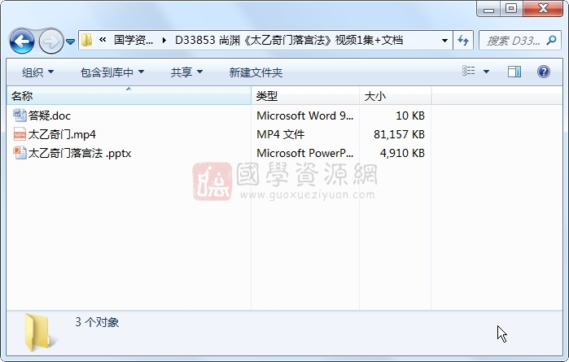Click the folder icon in details pane
The height and width of the screenshot is (362, 569).
coord(39,333)
